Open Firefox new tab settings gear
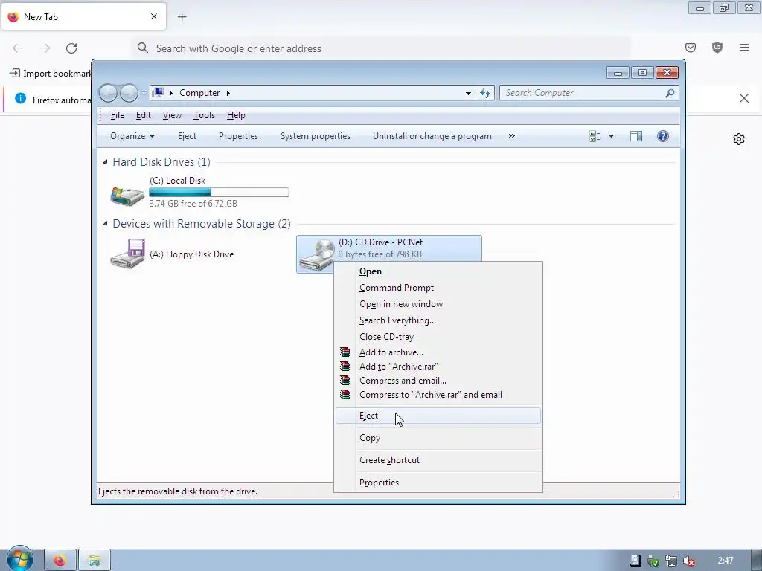 (739, 139)
